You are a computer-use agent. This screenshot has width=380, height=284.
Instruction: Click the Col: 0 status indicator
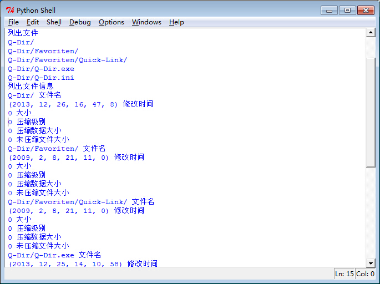pos(365,274)
